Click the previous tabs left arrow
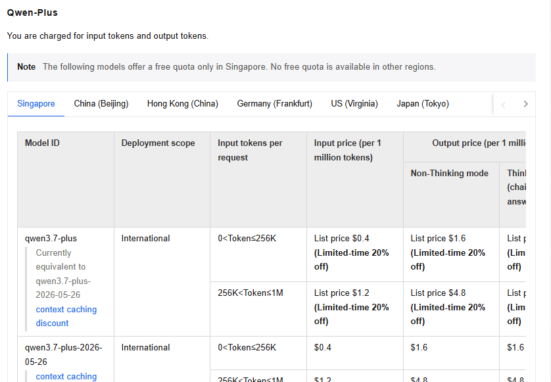551x382 pixels. [x=503, y=105]
